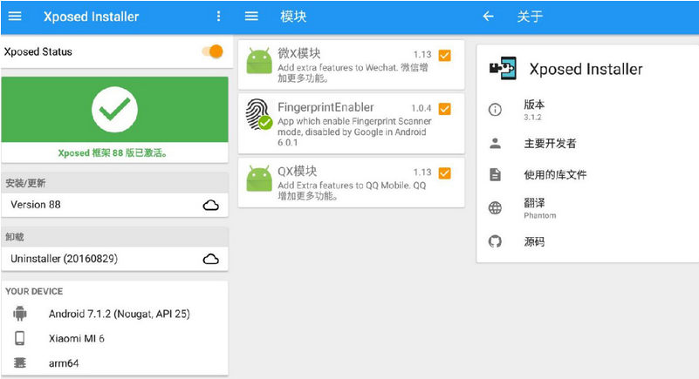The image size is (699, 379).
Task: Open the hamburger menu in Xposed Installer
Action: 15,17
